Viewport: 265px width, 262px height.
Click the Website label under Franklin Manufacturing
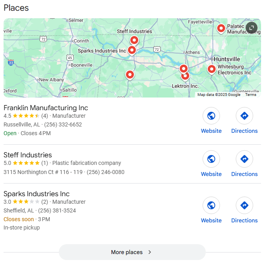(211, 131)
